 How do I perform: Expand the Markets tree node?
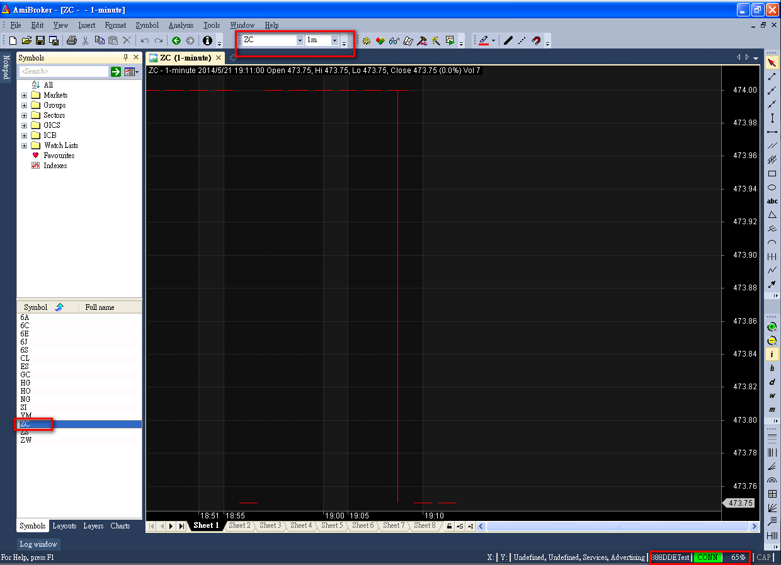coord(25,95)
